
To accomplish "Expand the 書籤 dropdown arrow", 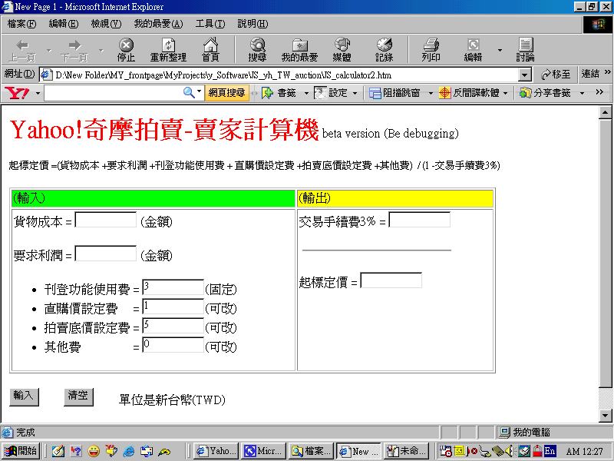I will click(306, 93).
